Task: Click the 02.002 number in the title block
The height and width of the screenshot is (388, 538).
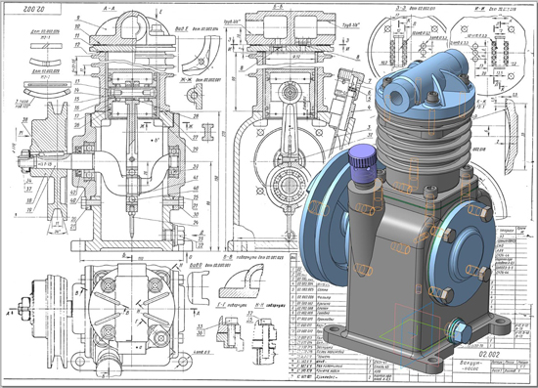Action: 489,354
